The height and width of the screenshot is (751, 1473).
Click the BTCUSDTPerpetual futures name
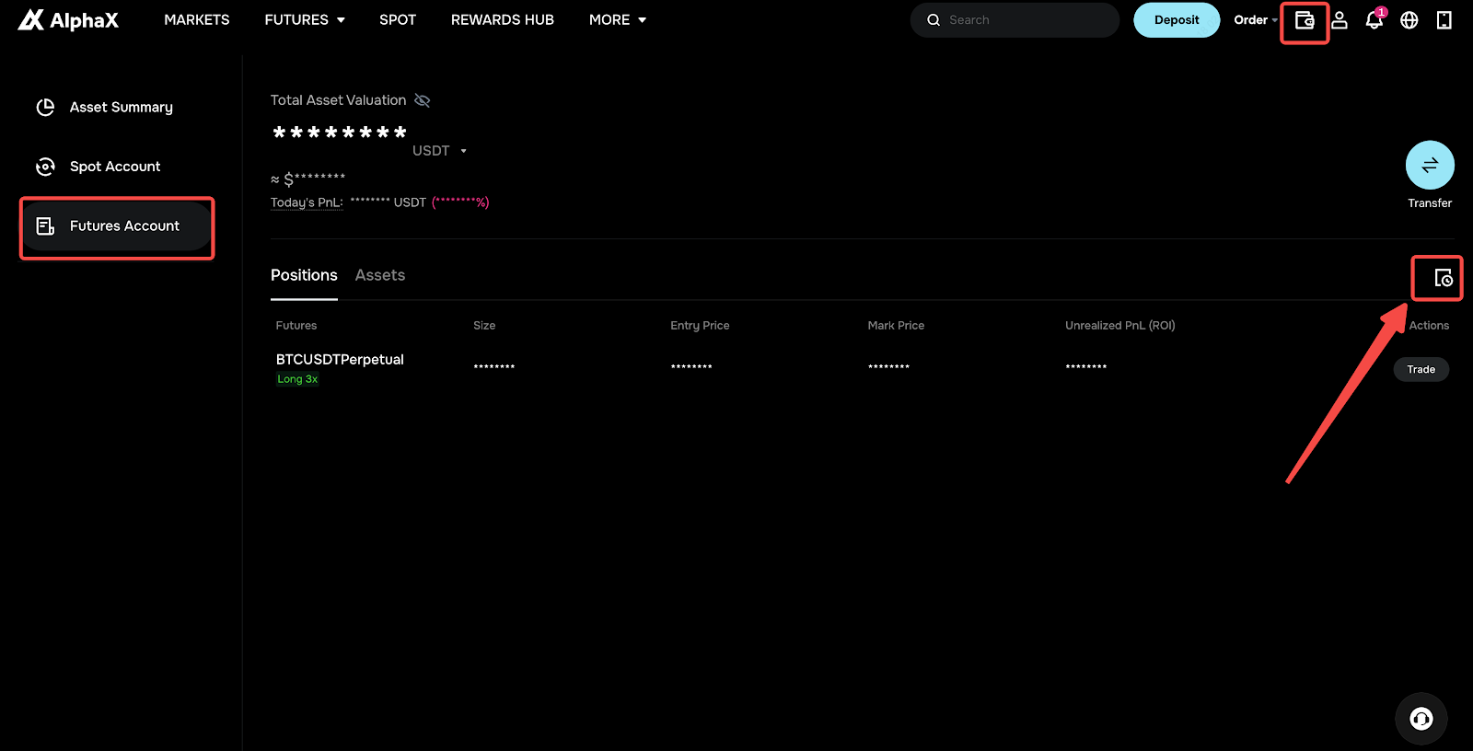pyautogui.click(x=340, y=360)
